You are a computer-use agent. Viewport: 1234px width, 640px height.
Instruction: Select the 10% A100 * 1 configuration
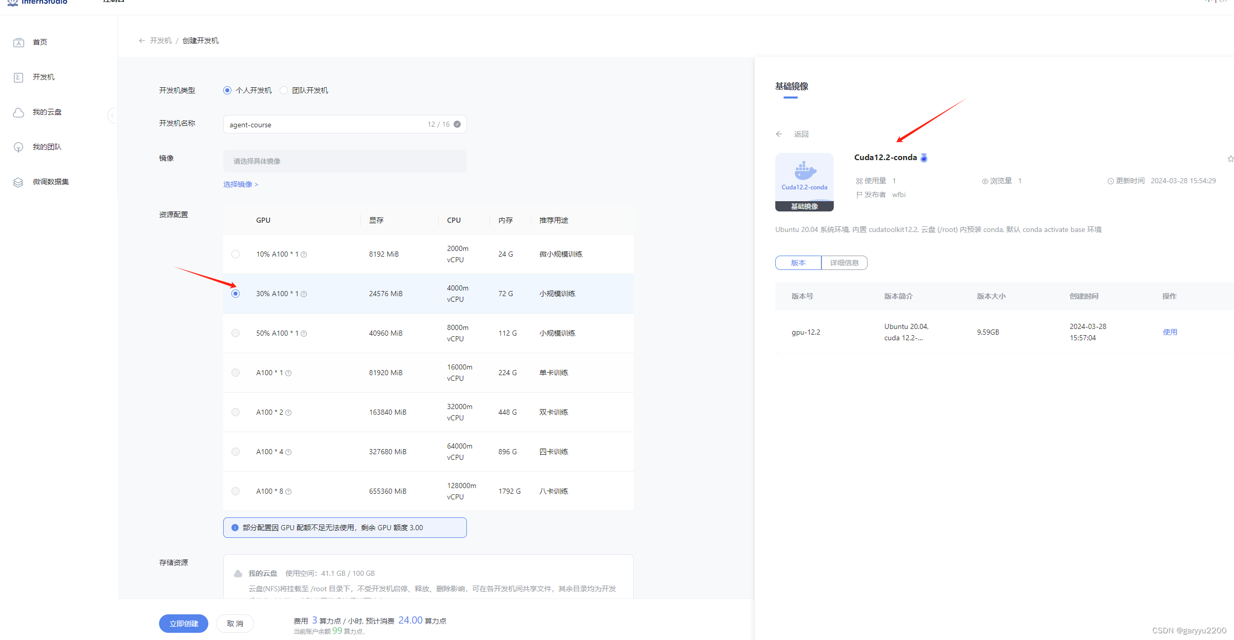tap(236, 254)
